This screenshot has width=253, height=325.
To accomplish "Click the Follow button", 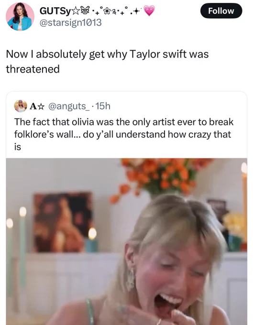I will 221,11.
